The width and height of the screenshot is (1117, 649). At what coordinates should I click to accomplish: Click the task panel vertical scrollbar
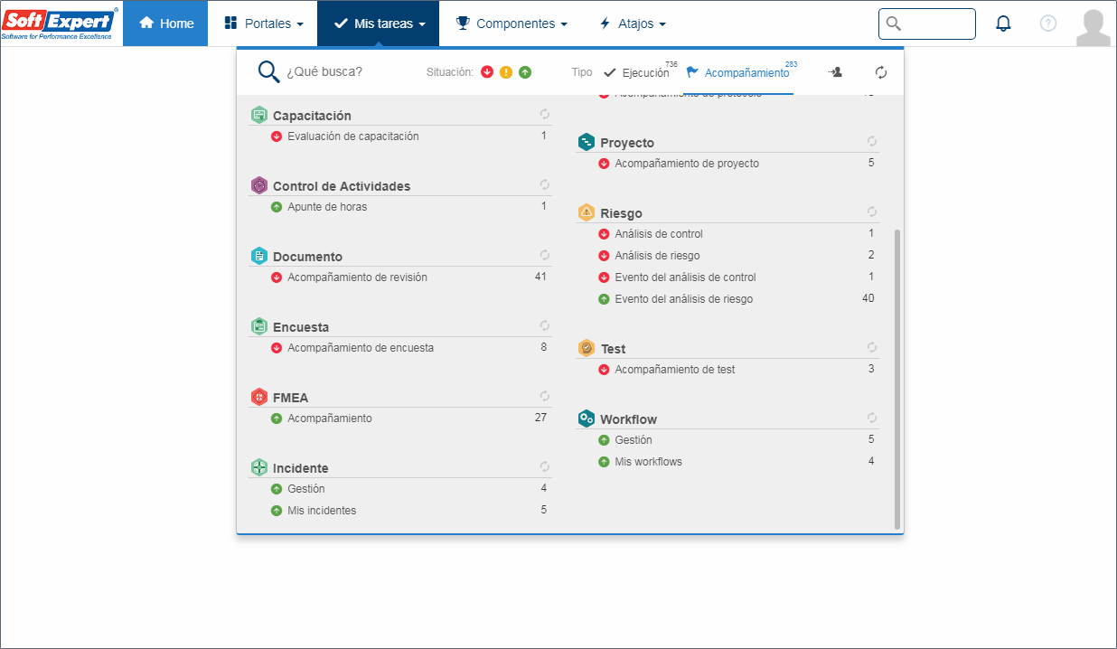(897, 380)
